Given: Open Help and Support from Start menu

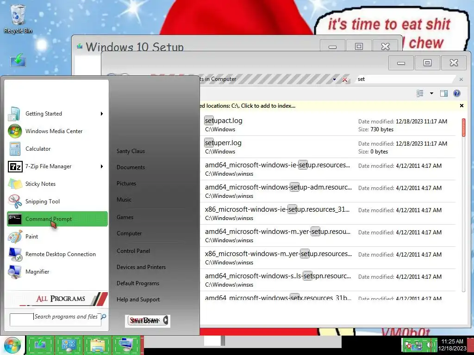Looking at the screenshot, I should [138, 300].
